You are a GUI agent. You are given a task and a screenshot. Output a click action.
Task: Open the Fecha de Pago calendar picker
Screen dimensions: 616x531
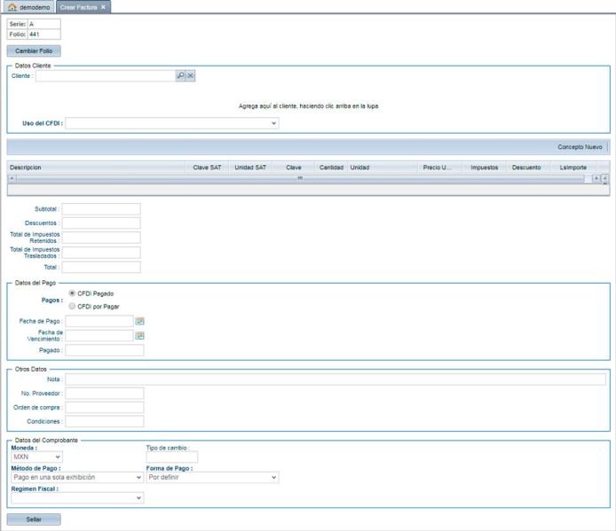coord(139,321)
